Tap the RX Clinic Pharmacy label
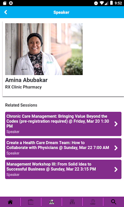This screenshot has width=124, height=207. click(23, 87)
